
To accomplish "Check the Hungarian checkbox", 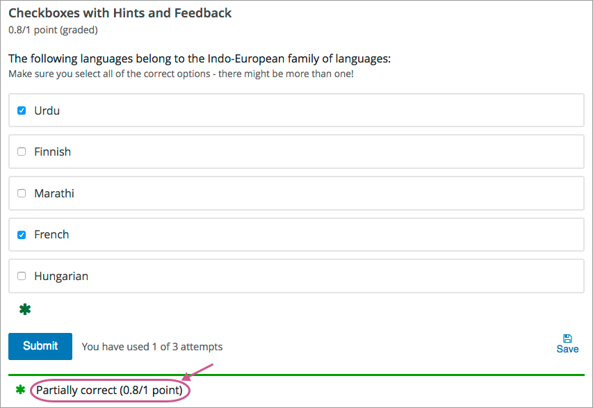I will [x=22, y=276].
